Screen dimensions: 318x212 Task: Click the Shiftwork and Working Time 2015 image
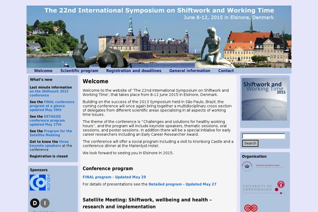point(264,99)
